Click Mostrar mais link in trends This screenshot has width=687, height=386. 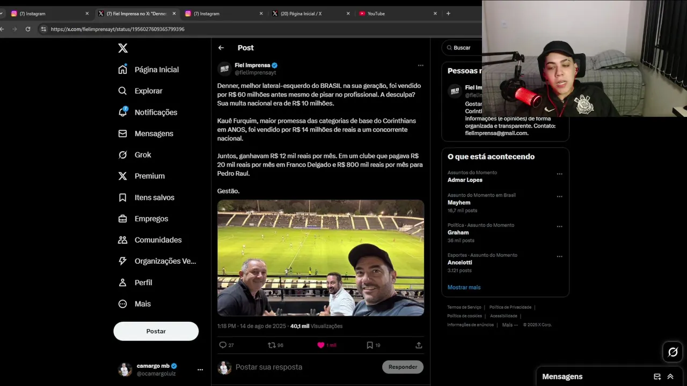pyautogui.click(x=464, y=287)
